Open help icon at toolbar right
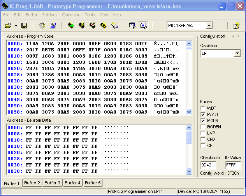The image size is (246, 196). pyautogui.click(x=236, y=26)
